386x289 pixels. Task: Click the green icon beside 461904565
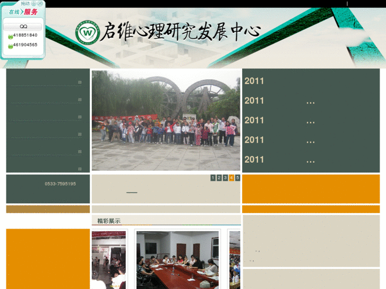10,46
